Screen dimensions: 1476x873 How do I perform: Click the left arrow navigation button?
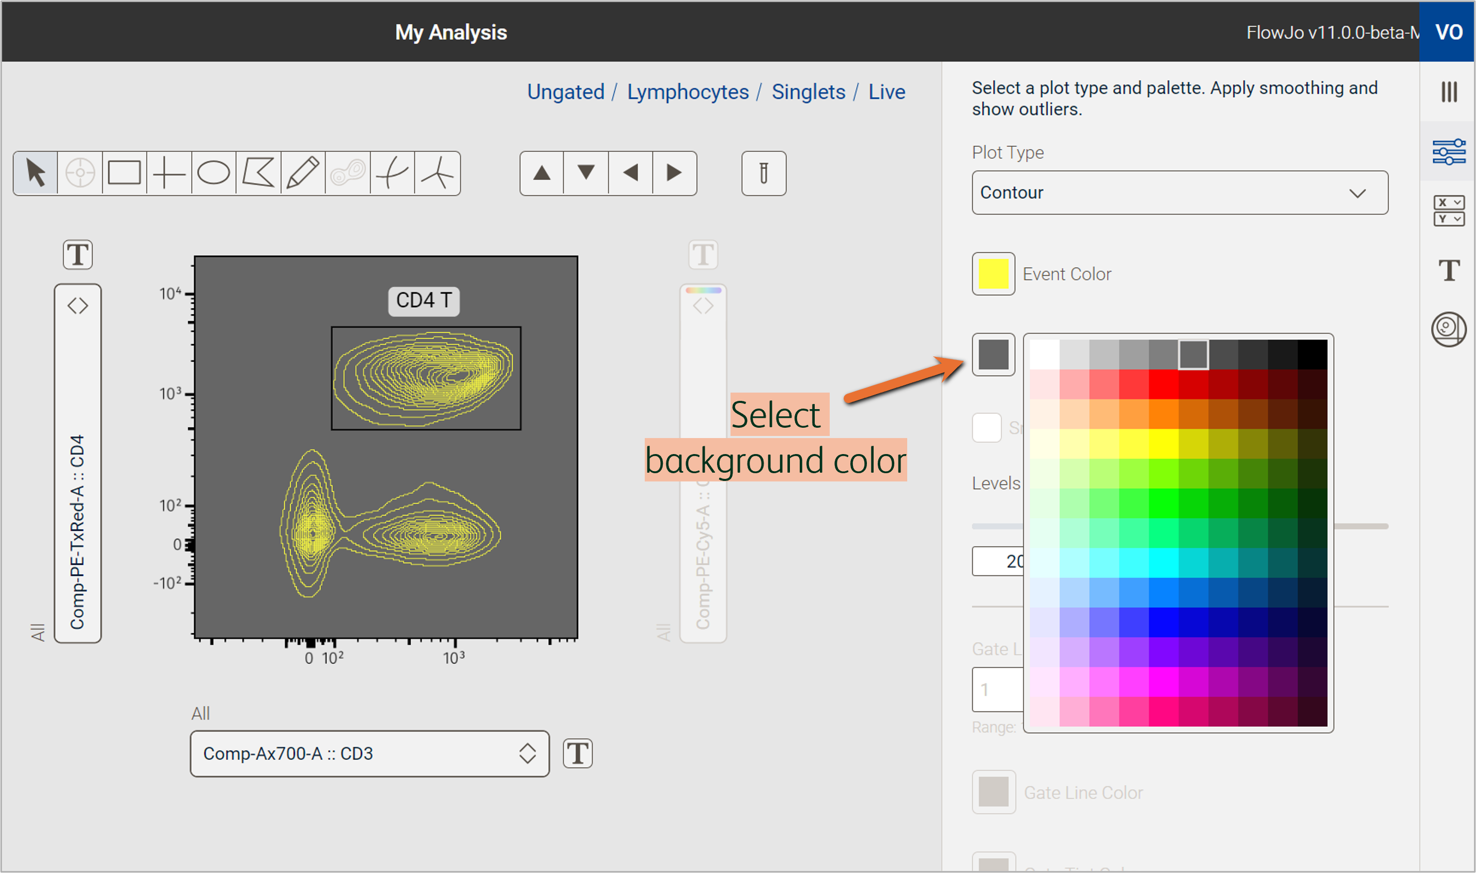[631, 174]
